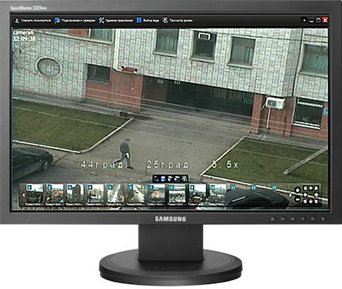This screenshot has width=342, height=289.
Task: Select camera thumbnail number 2
Action: point(55,195)
